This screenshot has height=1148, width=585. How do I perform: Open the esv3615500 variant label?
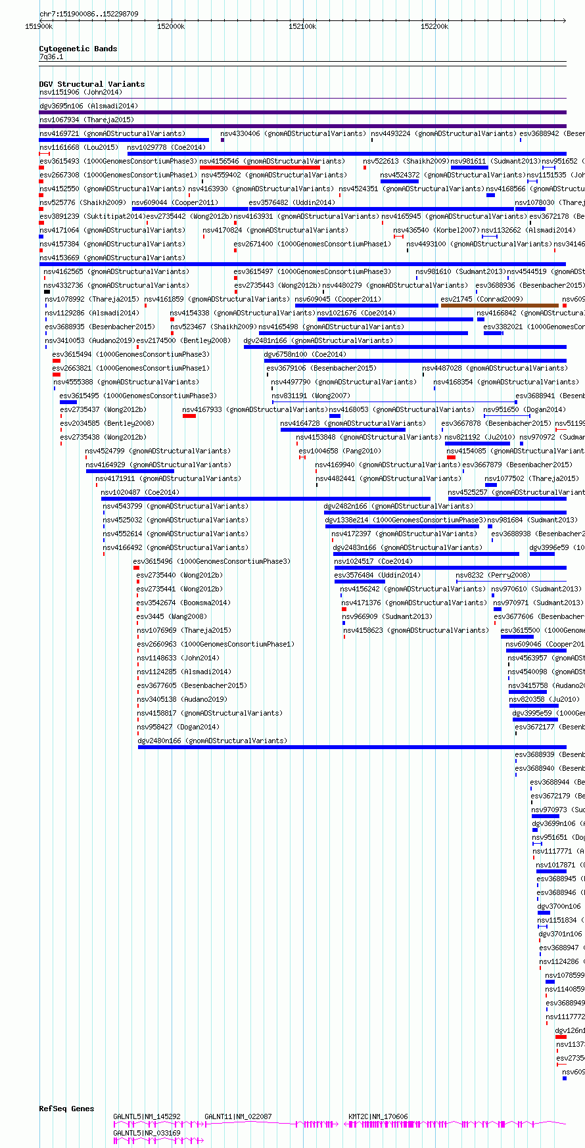pos(543,630)
